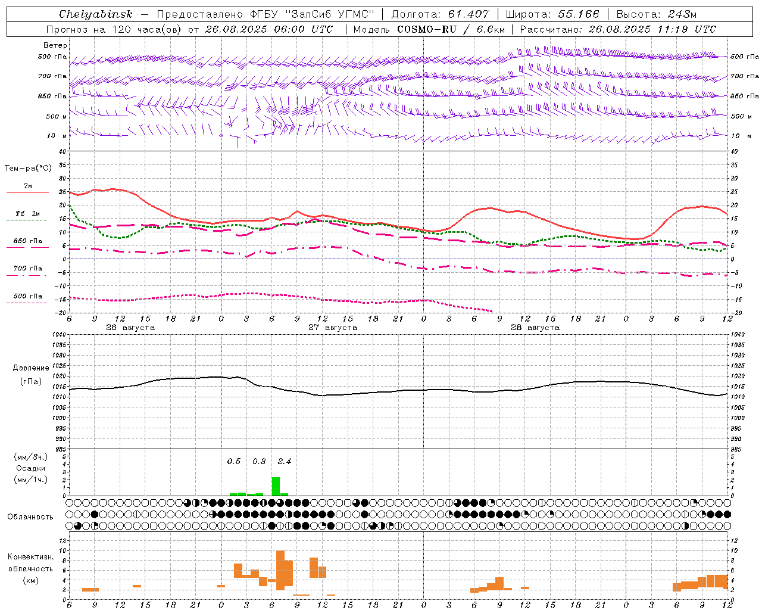This screenshot has height=610, width=762.
Task: Click '500 гПа' legend entry above dotted pink line
Action: click(x=27, y=296)
